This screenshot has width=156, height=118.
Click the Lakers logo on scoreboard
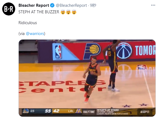coord(78,111)
